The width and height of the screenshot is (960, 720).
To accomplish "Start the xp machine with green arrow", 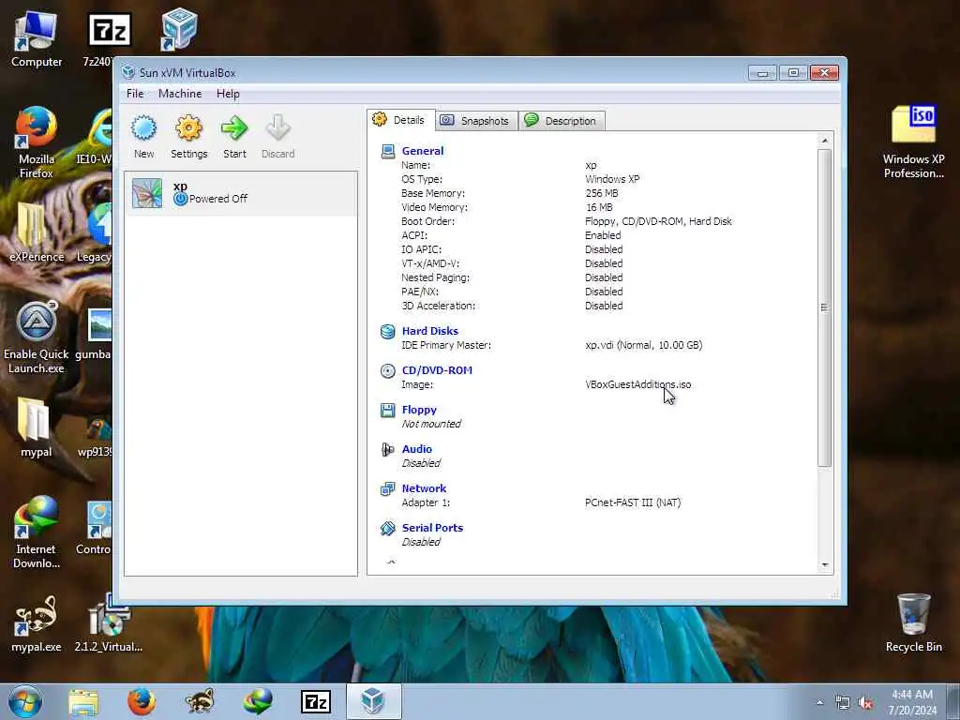I will click(x=234, y=137).
